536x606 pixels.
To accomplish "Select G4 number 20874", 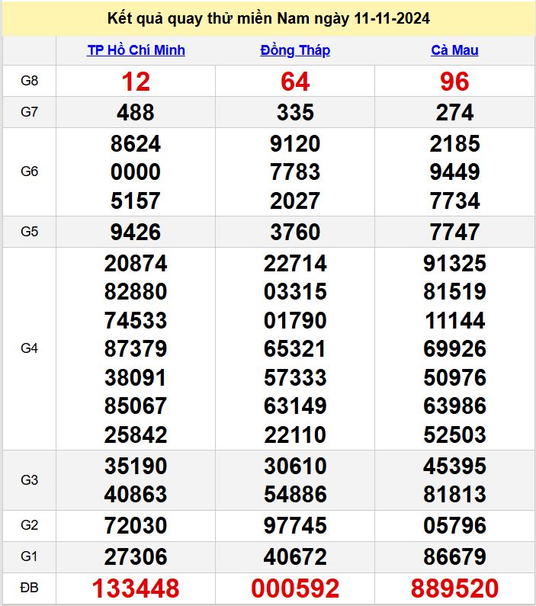I will pyautogui.click(x=136, y=264).
